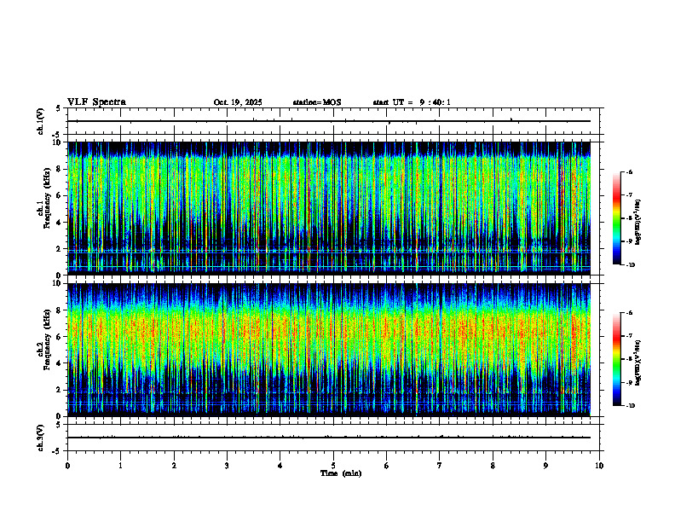Click the time axis tick label "7"
This screenshot has height=522, width=675.
(440, 466)
